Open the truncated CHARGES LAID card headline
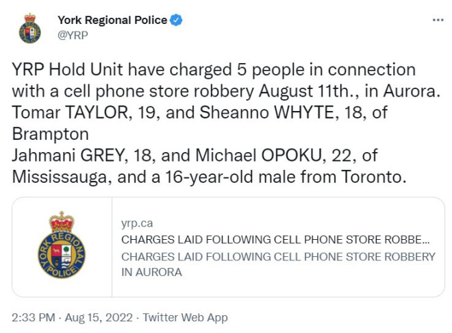The image size is (452, 333). tap(275, 240)
